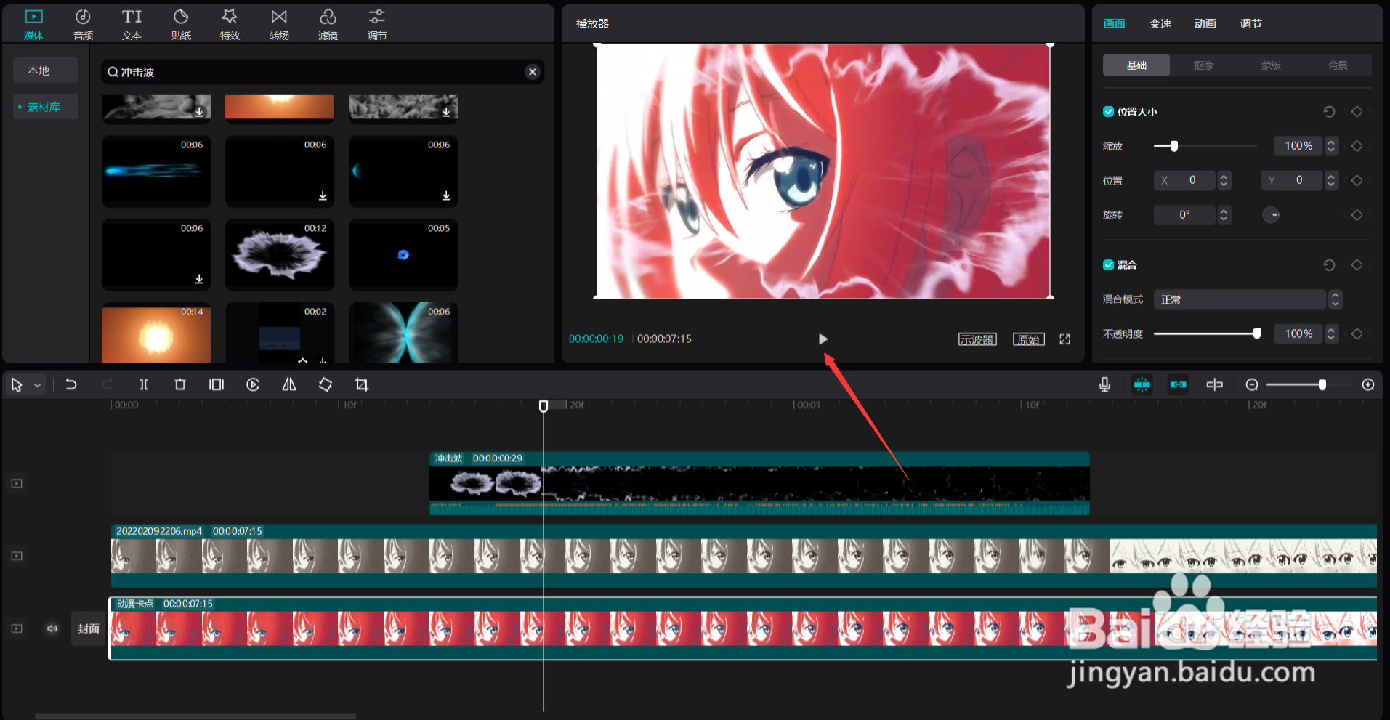
Task: Open the 文本 text tab
Action: [x=132, y=24]
